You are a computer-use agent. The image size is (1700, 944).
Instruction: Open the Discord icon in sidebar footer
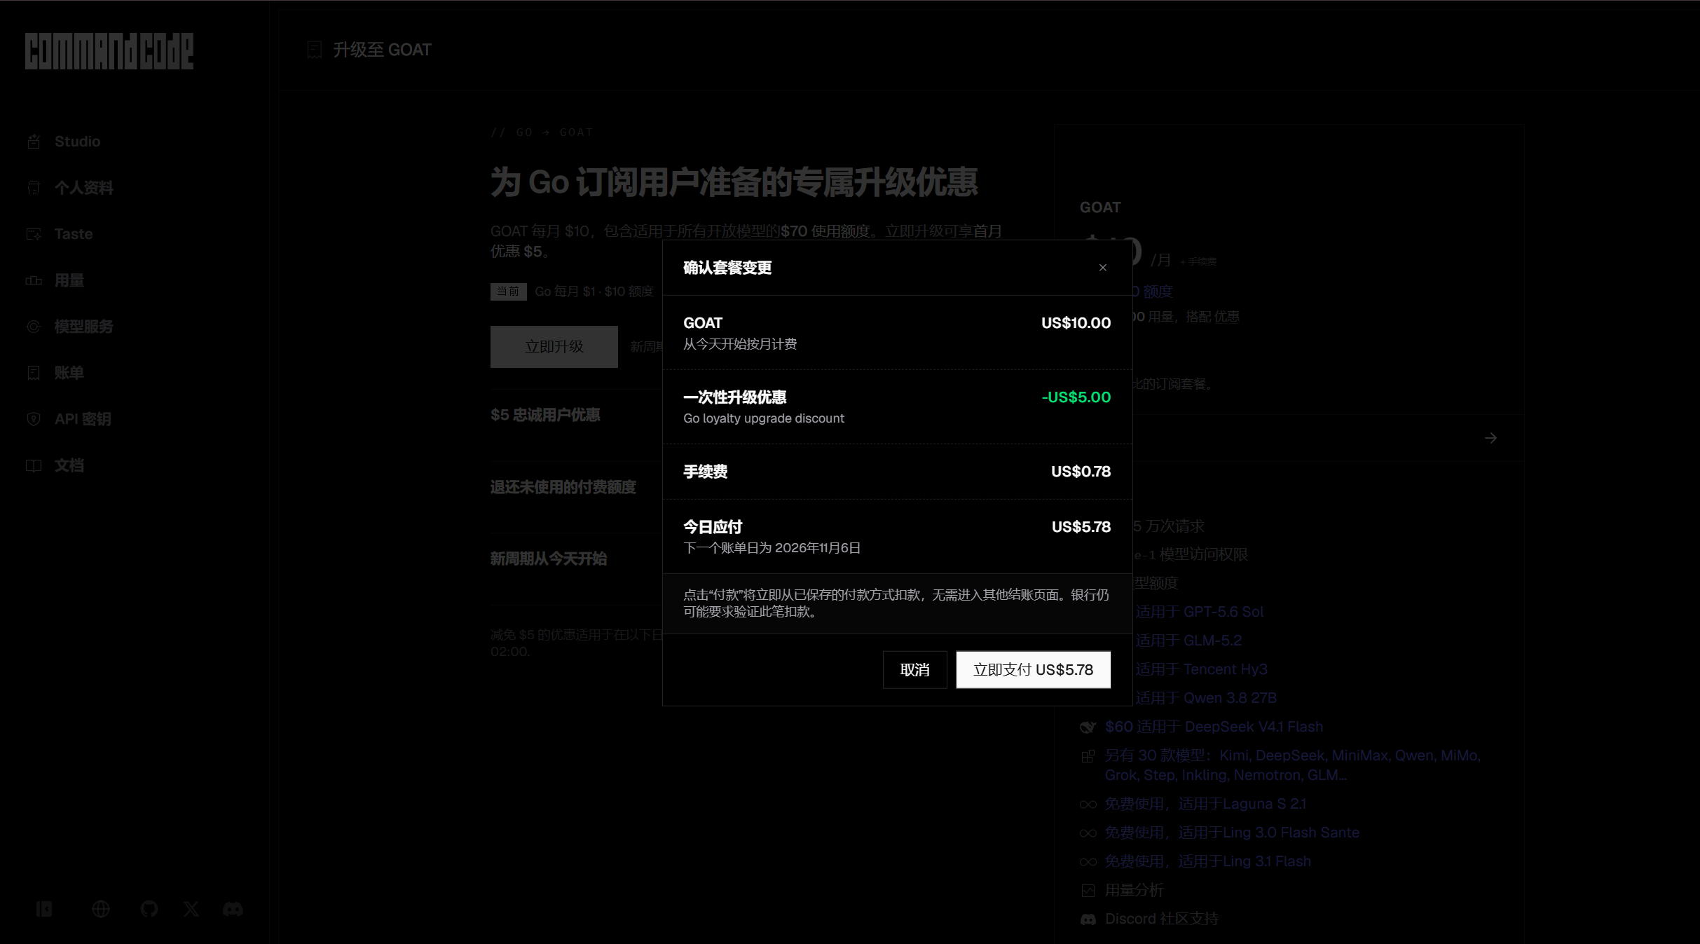pyautogui.click(x=233, y=909)
